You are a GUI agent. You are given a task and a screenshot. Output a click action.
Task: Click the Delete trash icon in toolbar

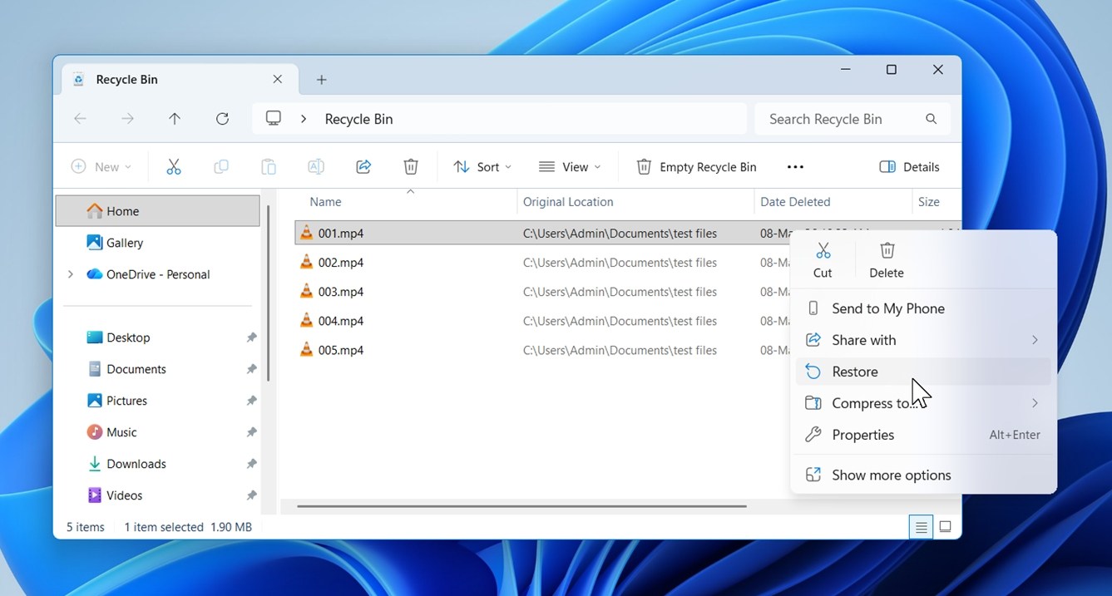411,167
